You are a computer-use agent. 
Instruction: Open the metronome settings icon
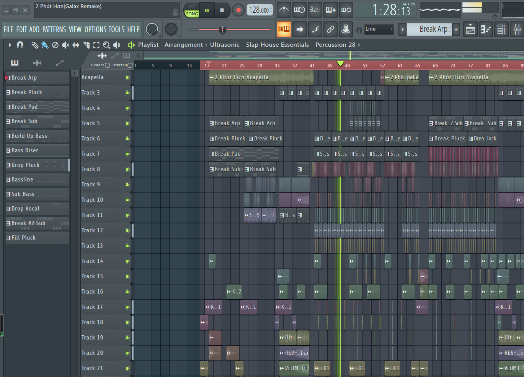[x=284, y=10]
